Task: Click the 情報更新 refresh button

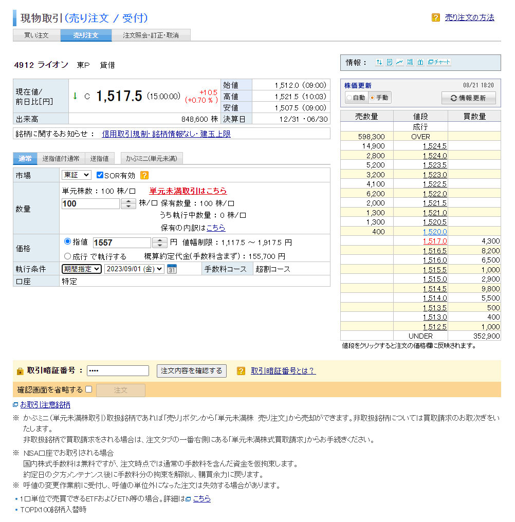Action: tap(468, 98)
